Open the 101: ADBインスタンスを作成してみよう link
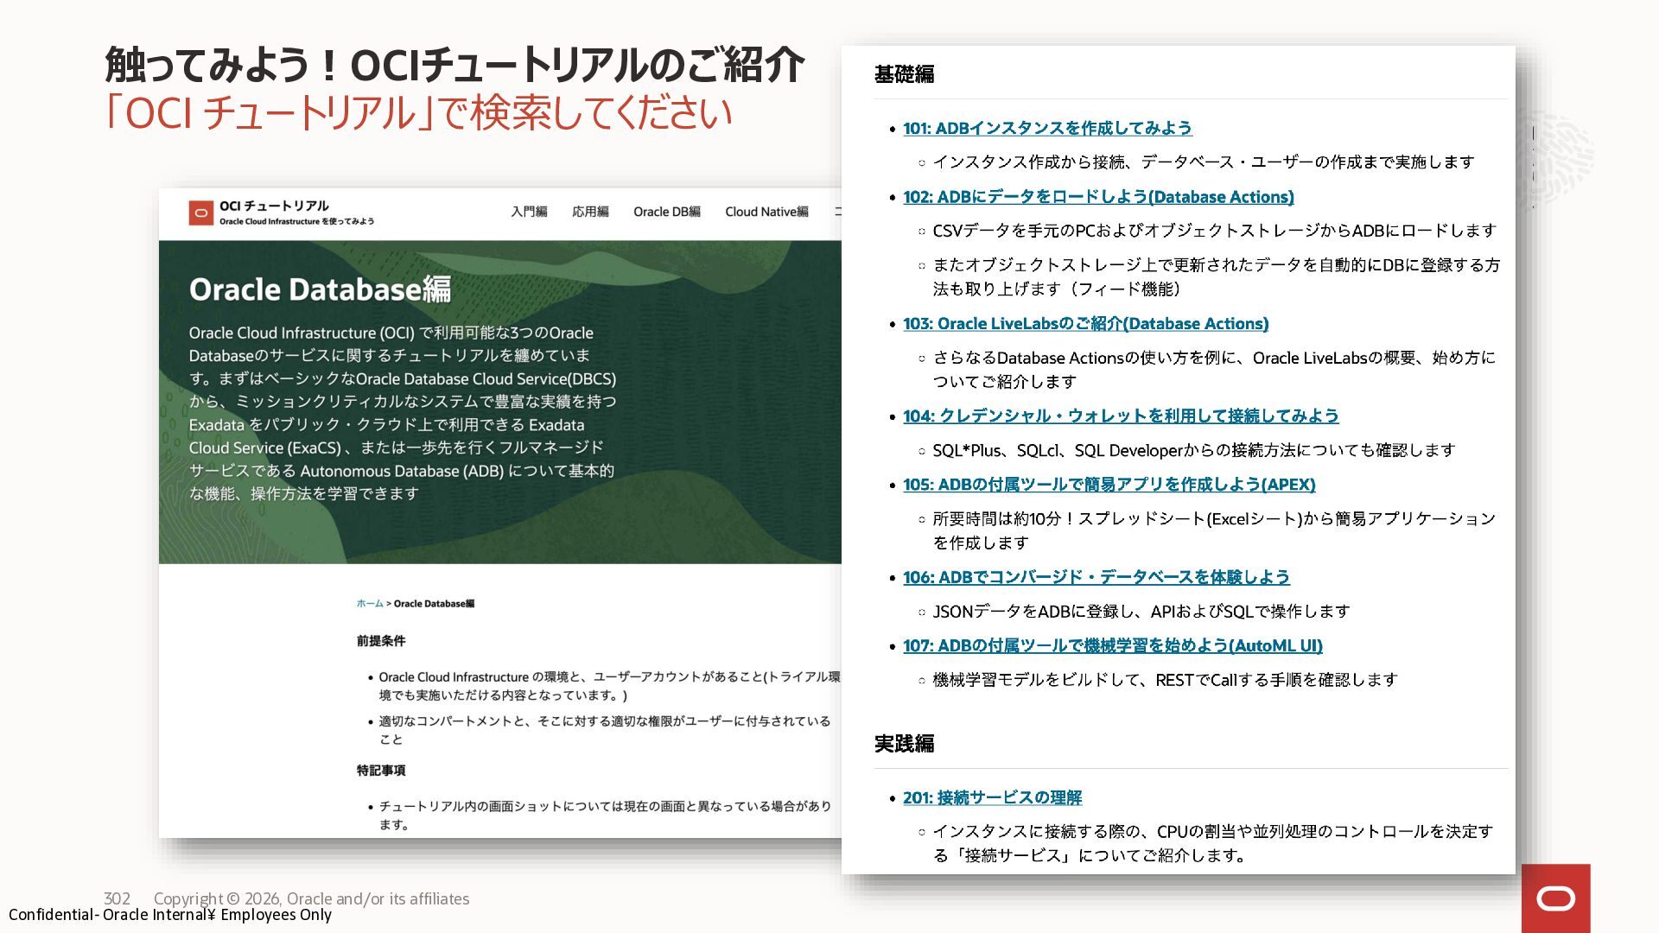 tap(1047, 129)
